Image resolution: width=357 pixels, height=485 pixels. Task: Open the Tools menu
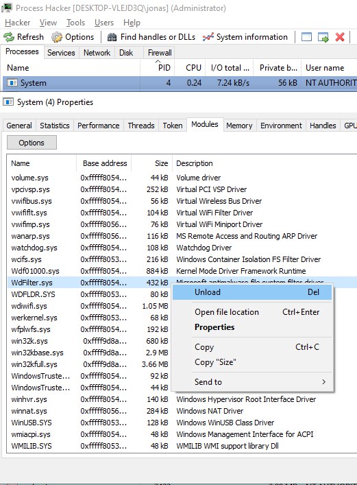(75, 23)
